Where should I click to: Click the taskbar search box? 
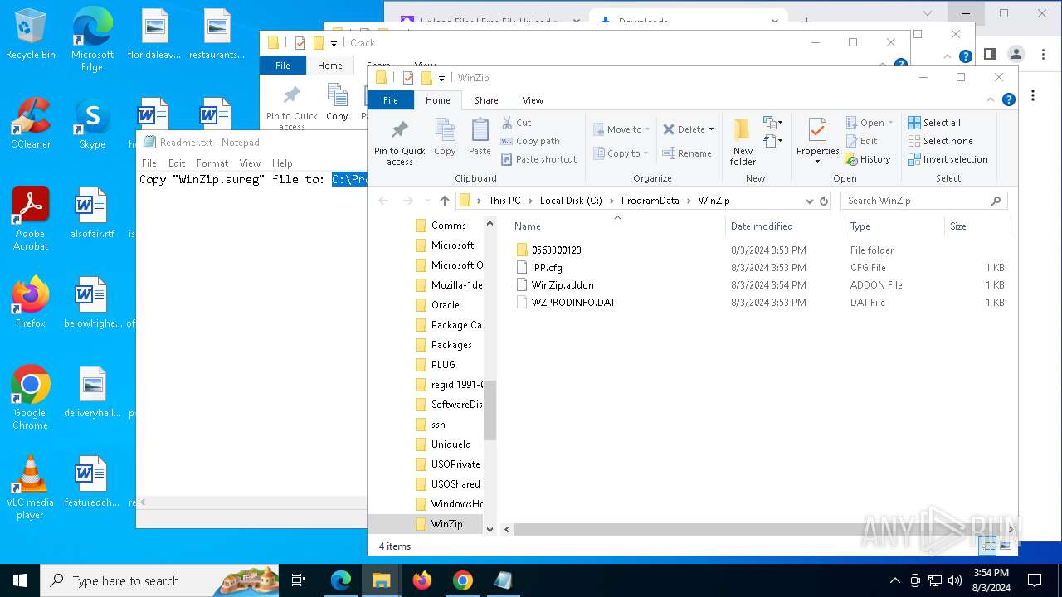point(160,580)
